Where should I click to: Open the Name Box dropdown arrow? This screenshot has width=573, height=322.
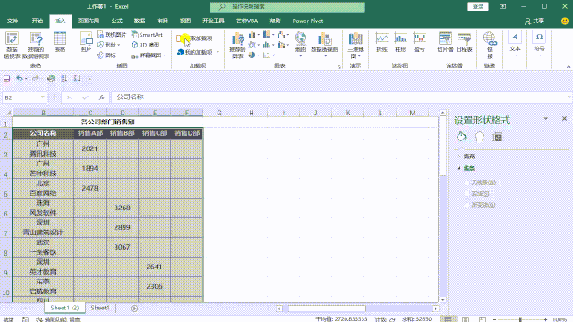click(42, 97)
